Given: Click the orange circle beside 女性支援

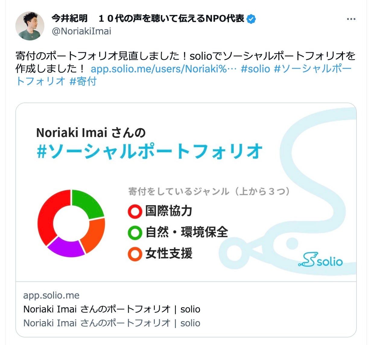Looking at the screenshot, I should point(135,254).
